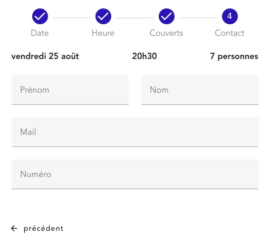
Task: Click the Date step checkmark circle
Action: (40, 16)
